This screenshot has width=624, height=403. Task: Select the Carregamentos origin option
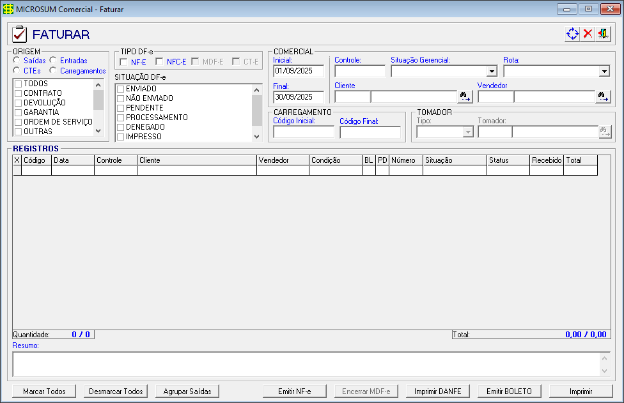pos(53,71)
